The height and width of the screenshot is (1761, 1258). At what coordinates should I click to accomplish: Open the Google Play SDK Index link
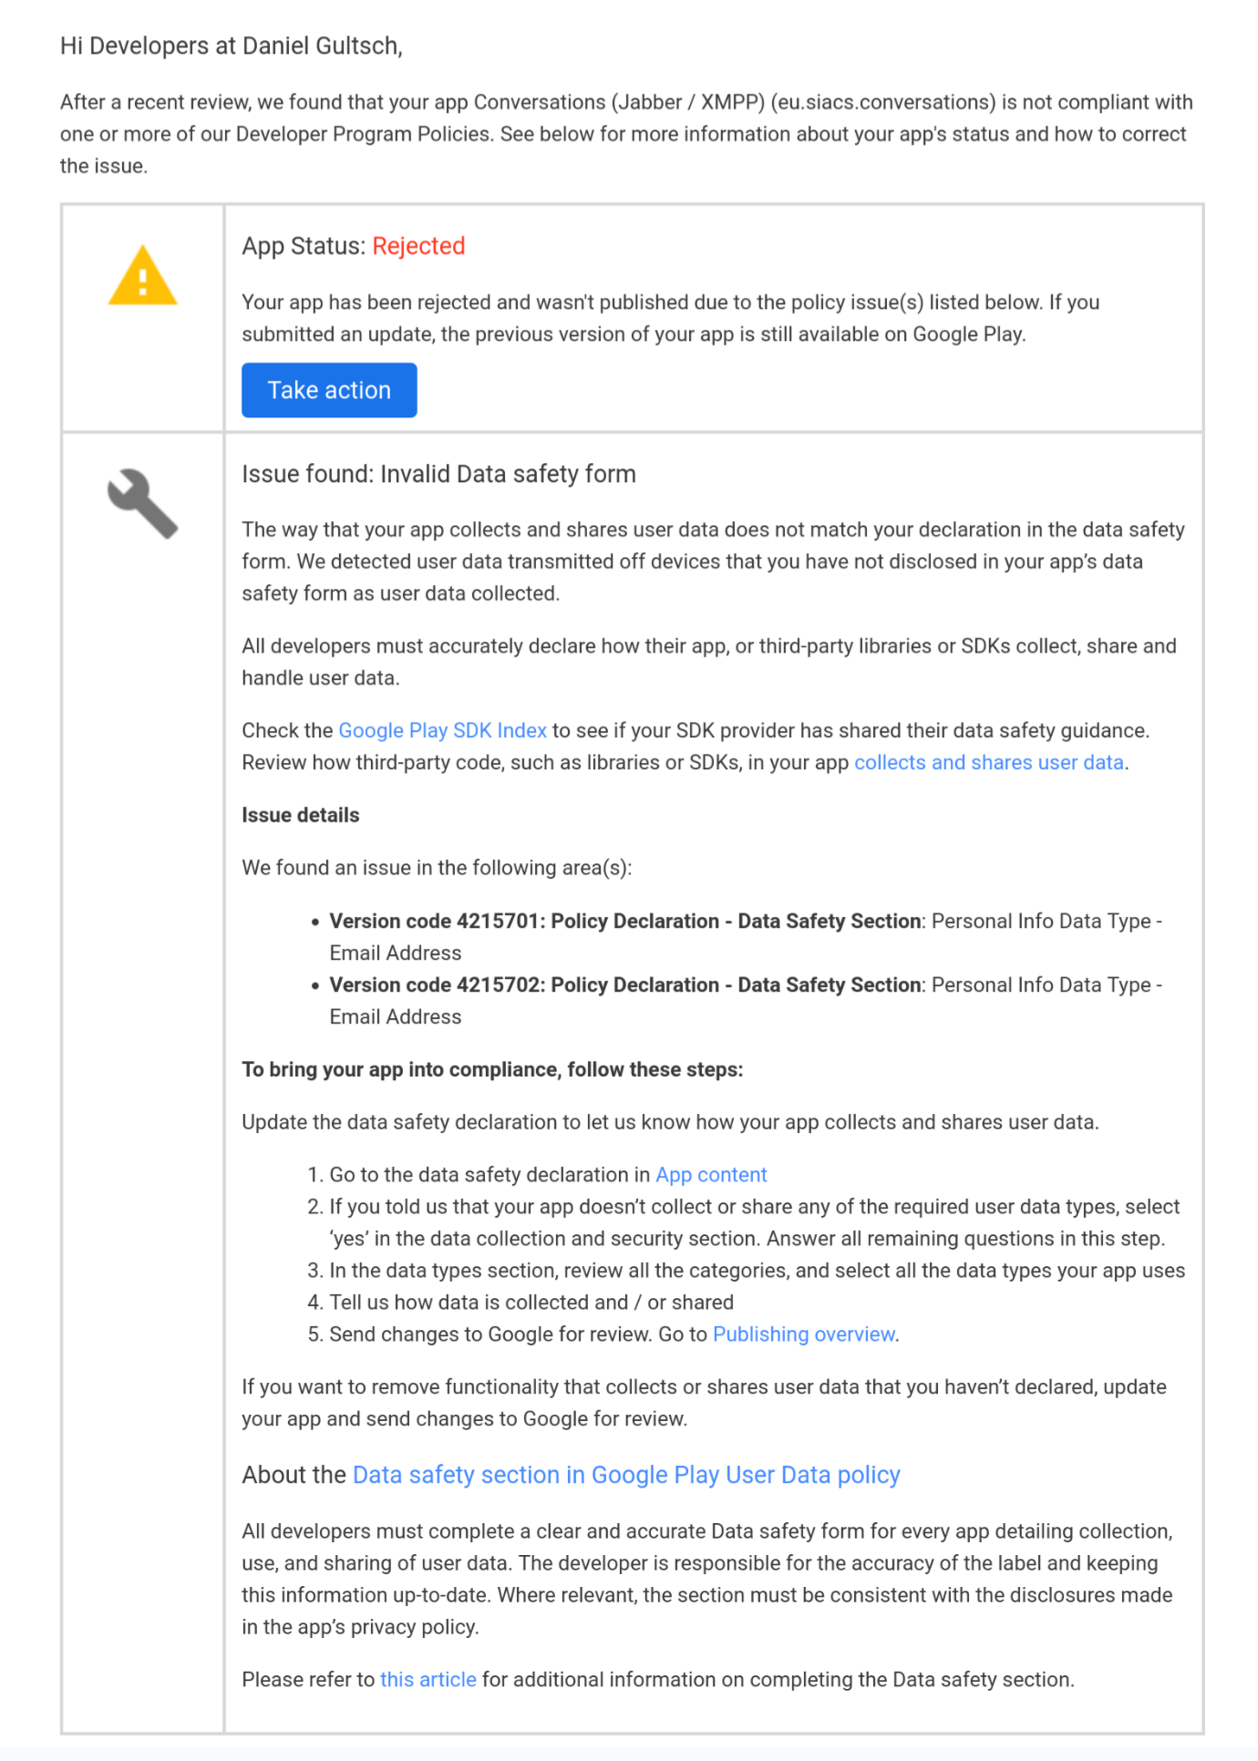(442, 731)
